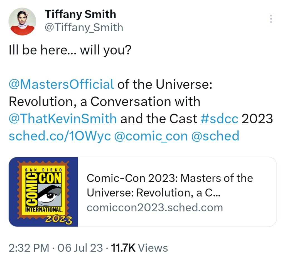Open the @MastersOfficial mention
Image resolution: width=285 pixels, height=261 pixels.
(62, 84)
